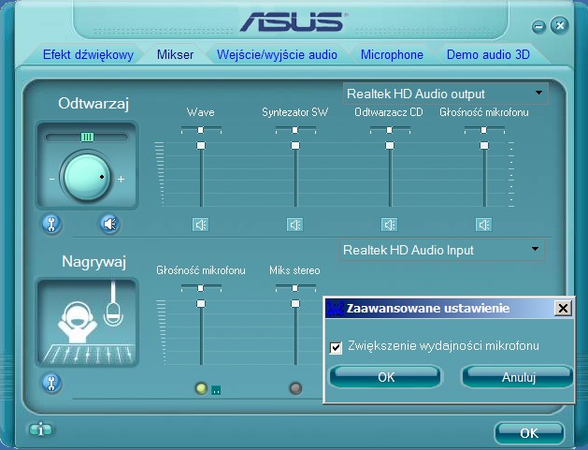Mute the Odtwarzacz CD channel

[x=390, y=225]
